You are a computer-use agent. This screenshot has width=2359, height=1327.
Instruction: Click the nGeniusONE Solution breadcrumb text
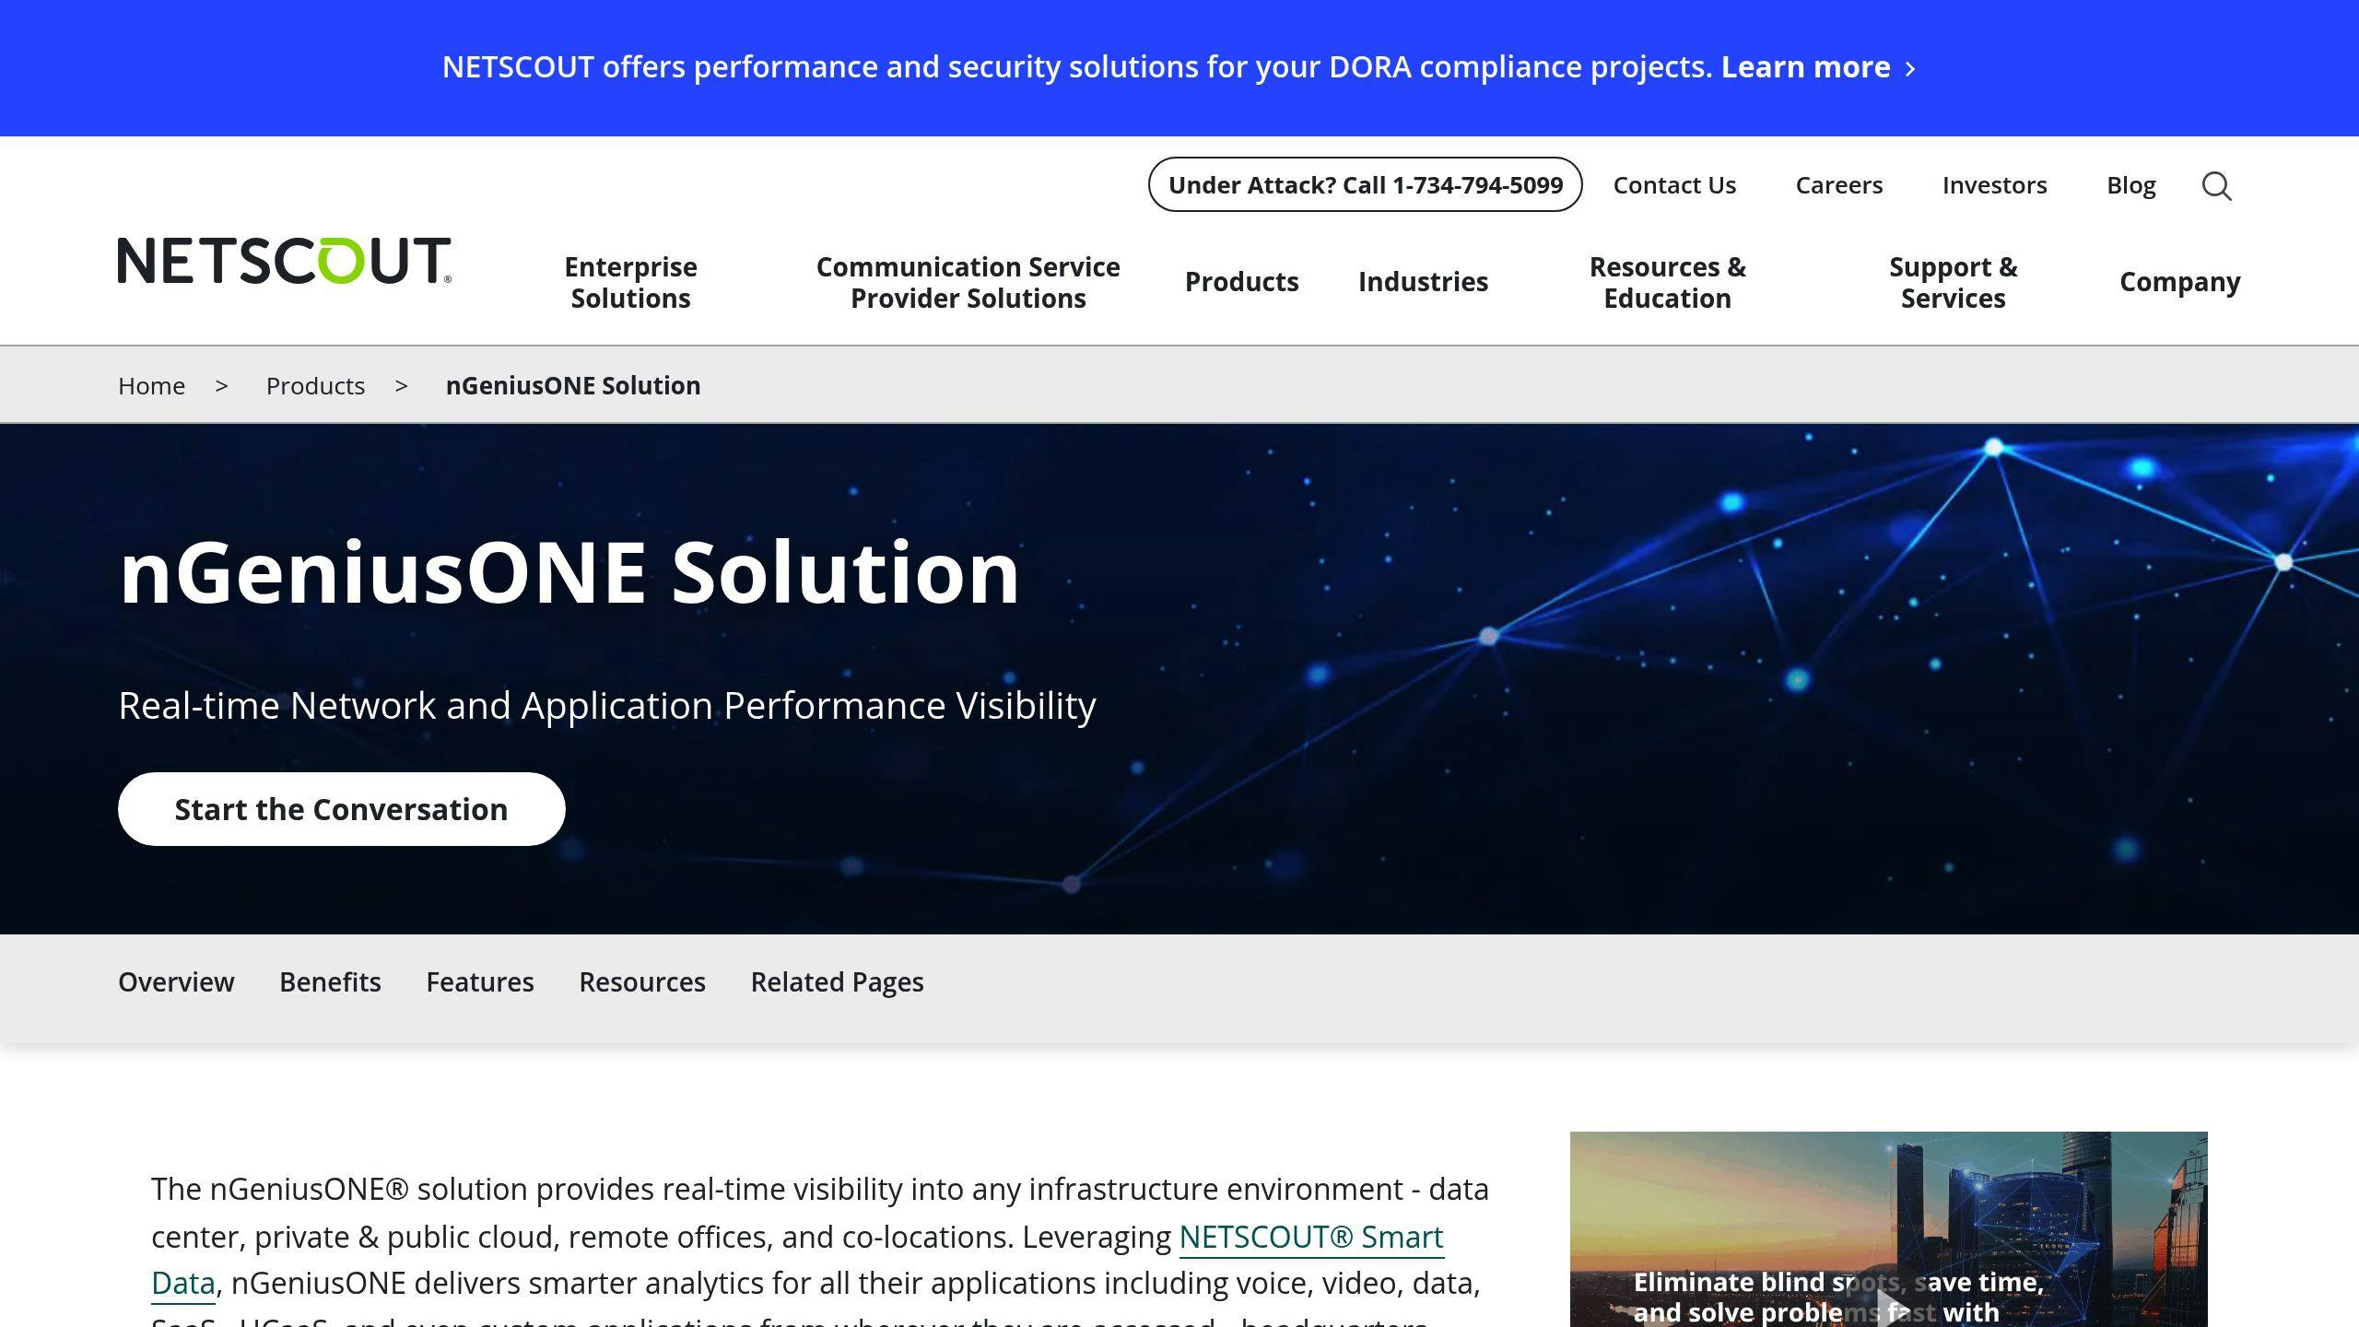coord(573,385)
